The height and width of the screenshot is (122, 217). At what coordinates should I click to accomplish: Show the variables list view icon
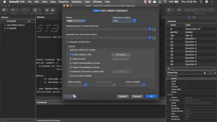189,17
